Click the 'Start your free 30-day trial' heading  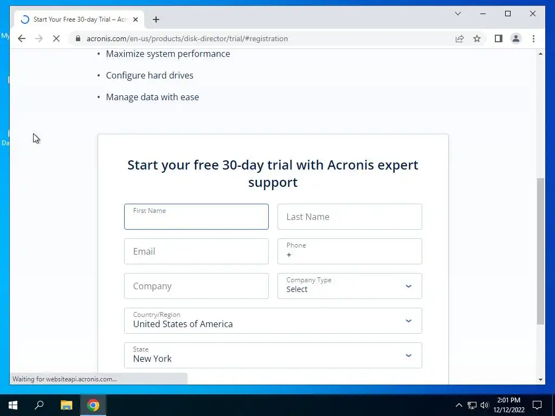[x=273, y=173]
